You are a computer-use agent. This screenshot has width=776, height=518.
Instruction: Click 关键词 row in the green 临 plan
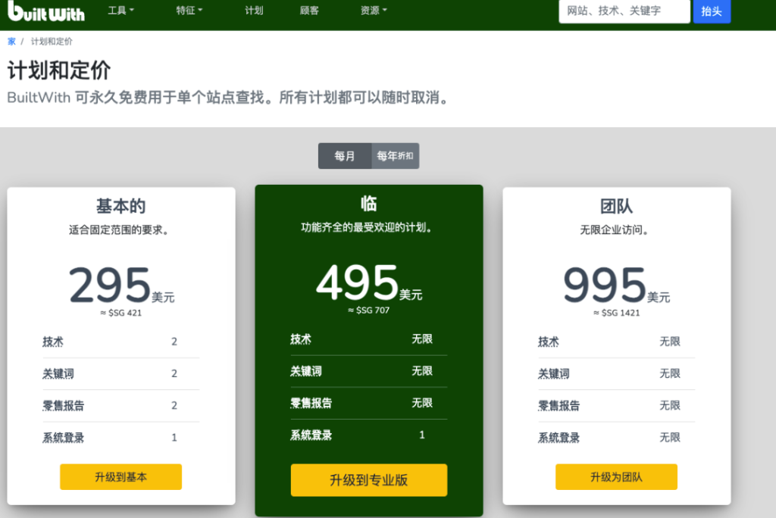point(369,371)
